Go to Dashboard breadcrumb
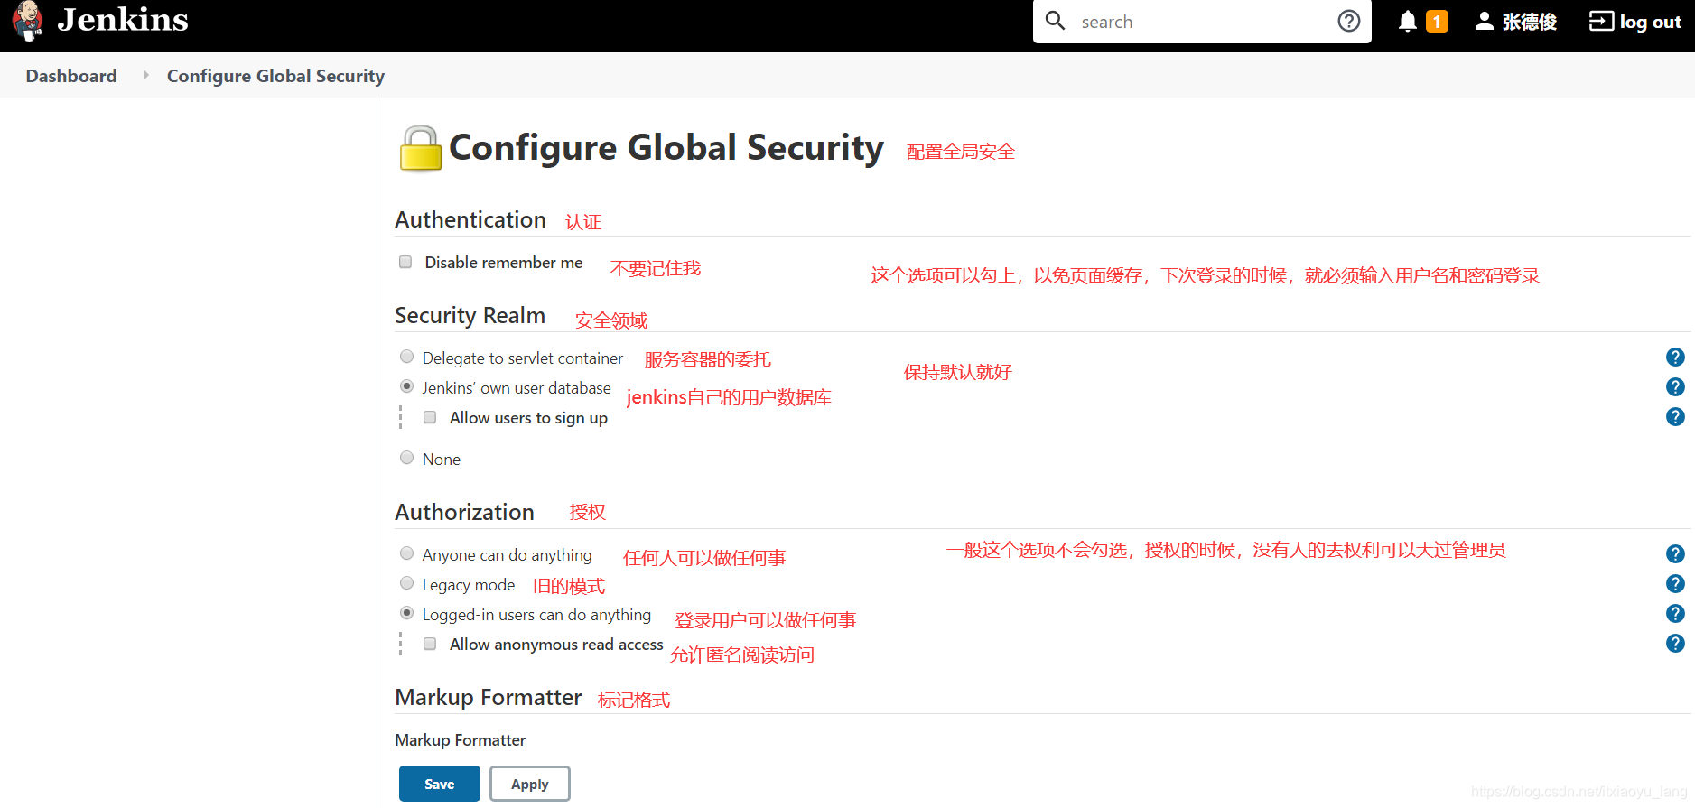 click(x=71, y=76)
